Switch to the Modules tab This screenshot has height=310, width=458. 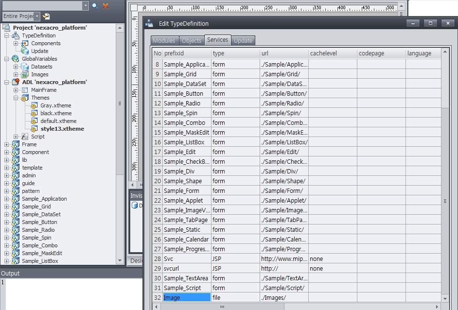click(x=164, y=41)
